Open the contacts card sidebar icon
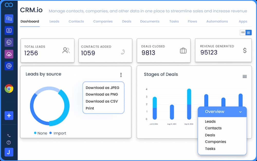Viewport: 257px width, 161px height. click(x=9, y=31)
